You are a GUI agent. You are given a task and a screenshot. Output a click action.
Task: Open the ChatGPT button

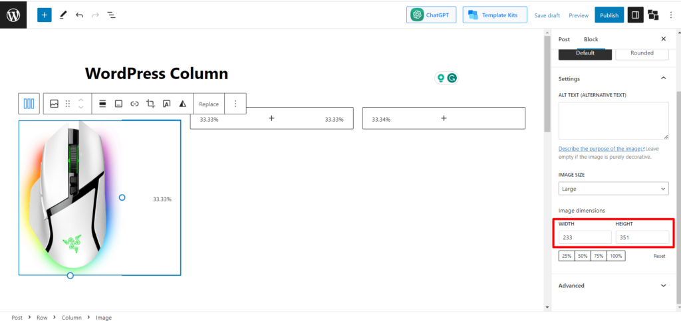tap(431, 15)
